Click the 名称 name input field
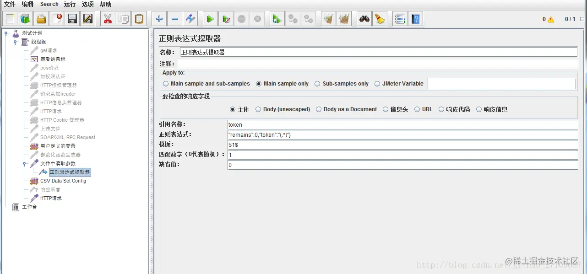Viewport: 587px width, 274px height. [x=378, y=52]
